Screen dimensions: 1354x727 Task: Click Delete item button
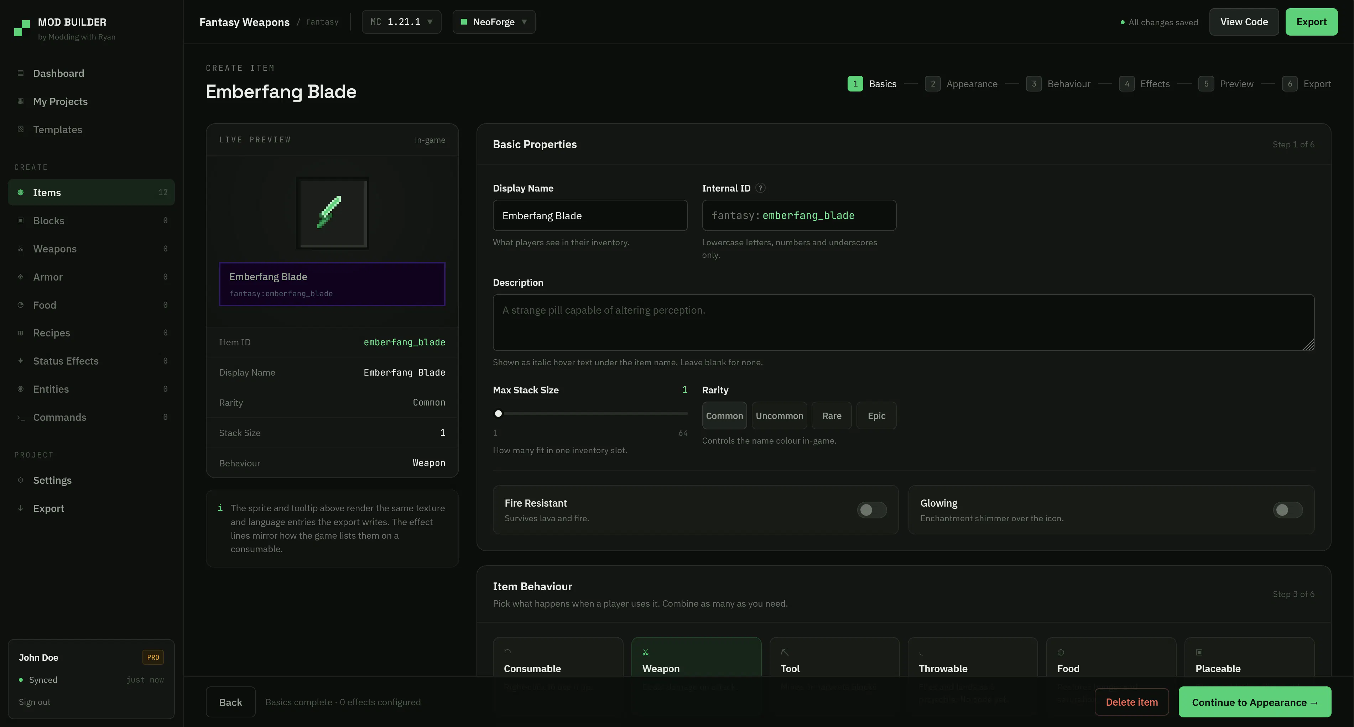[x=1132, y=702]
